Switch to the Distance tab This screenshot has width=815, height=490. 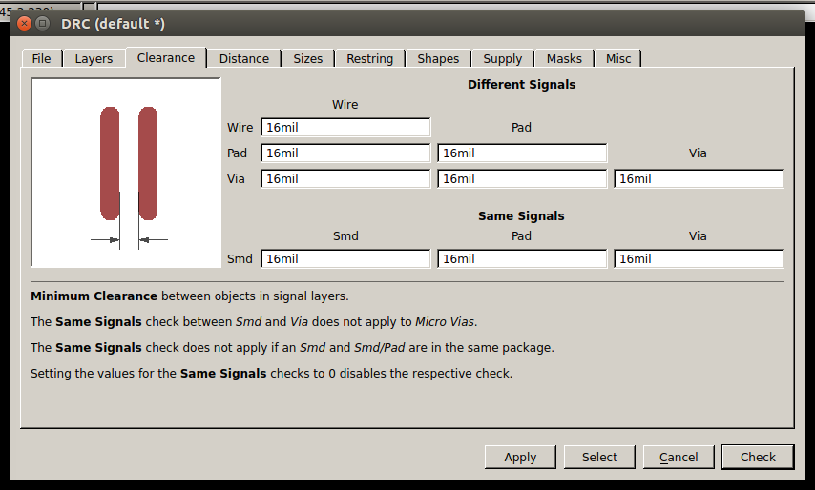243,59
